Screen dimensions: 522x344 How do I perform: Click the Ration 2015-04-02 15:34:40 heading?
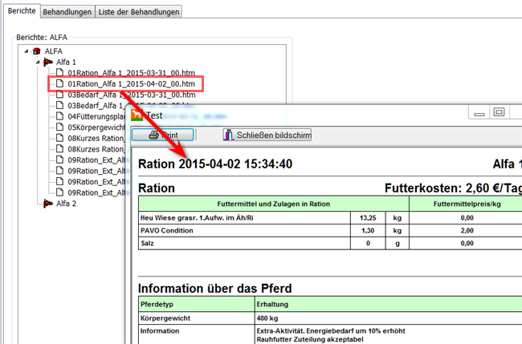pos(215,164)
